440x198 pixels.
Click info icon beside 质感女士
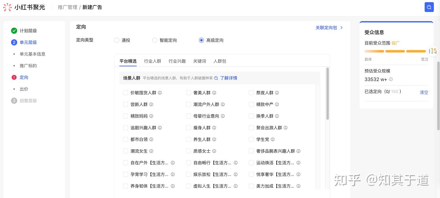[214, 151]
